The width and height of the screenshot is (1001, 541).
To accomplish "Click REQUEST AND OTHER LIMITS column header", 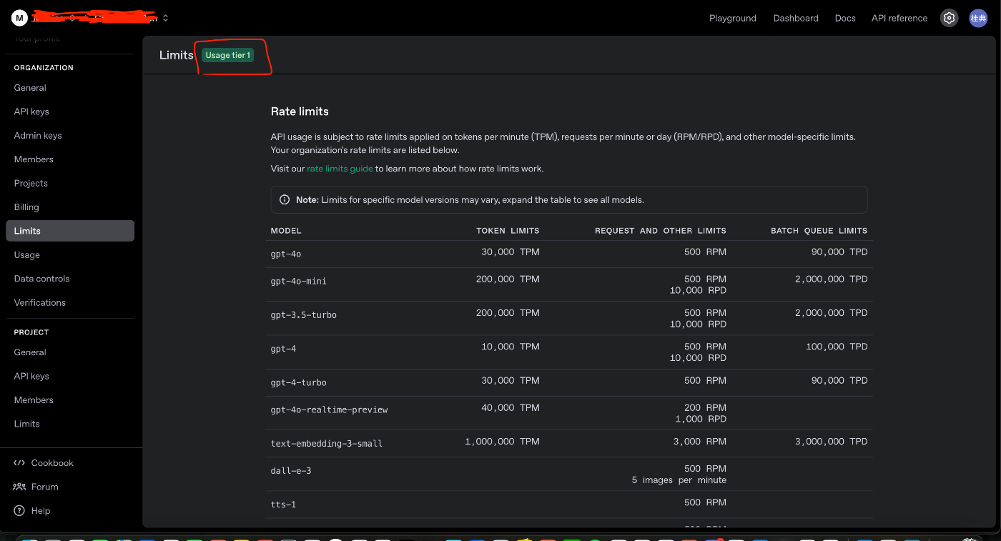I will [661, 231].
